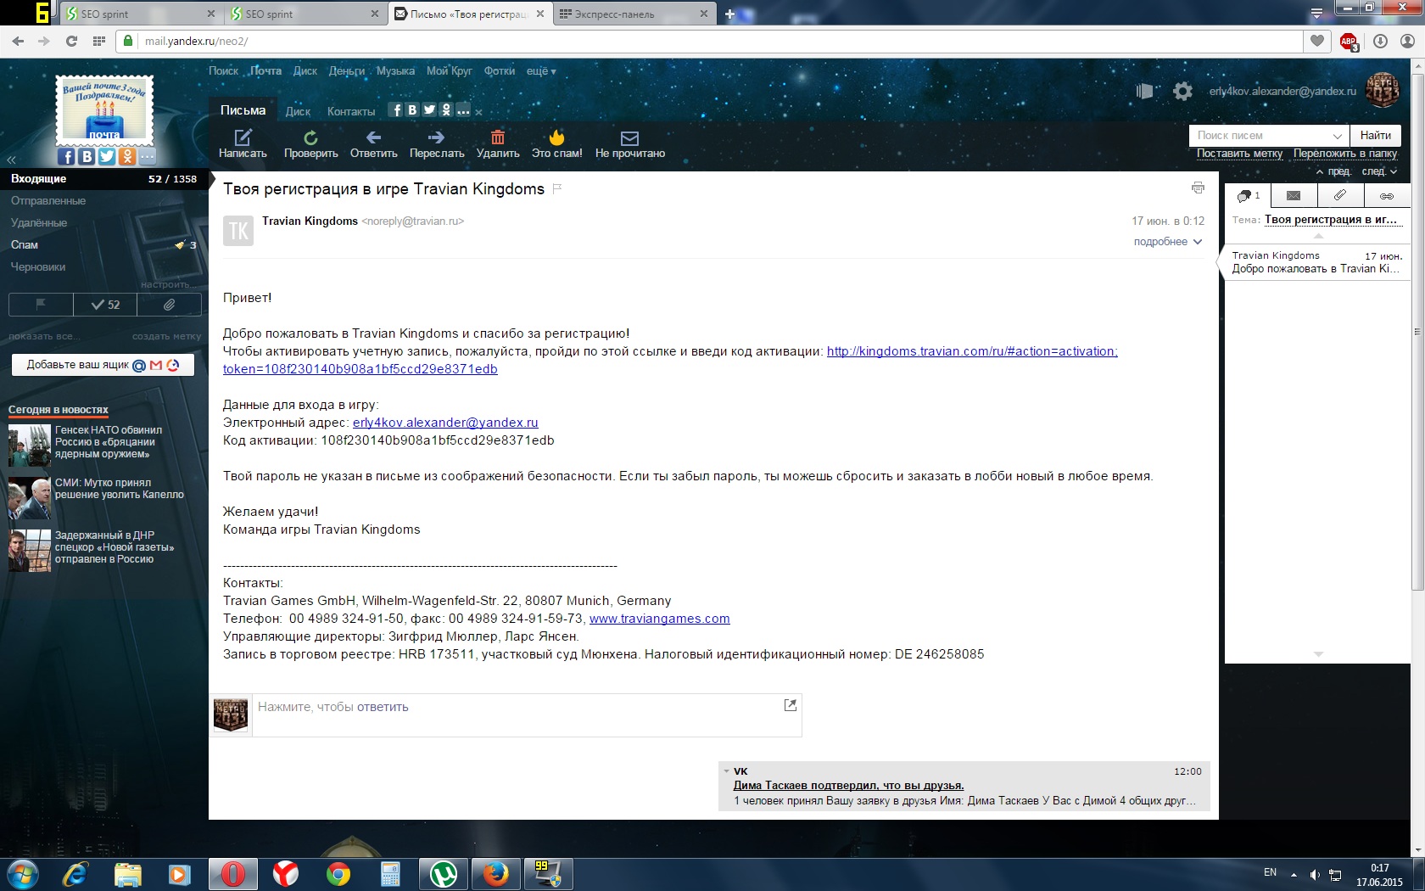Switch to the Диск tab
Viewport: 1425px width, 891px height.
[x=298, y=111]
